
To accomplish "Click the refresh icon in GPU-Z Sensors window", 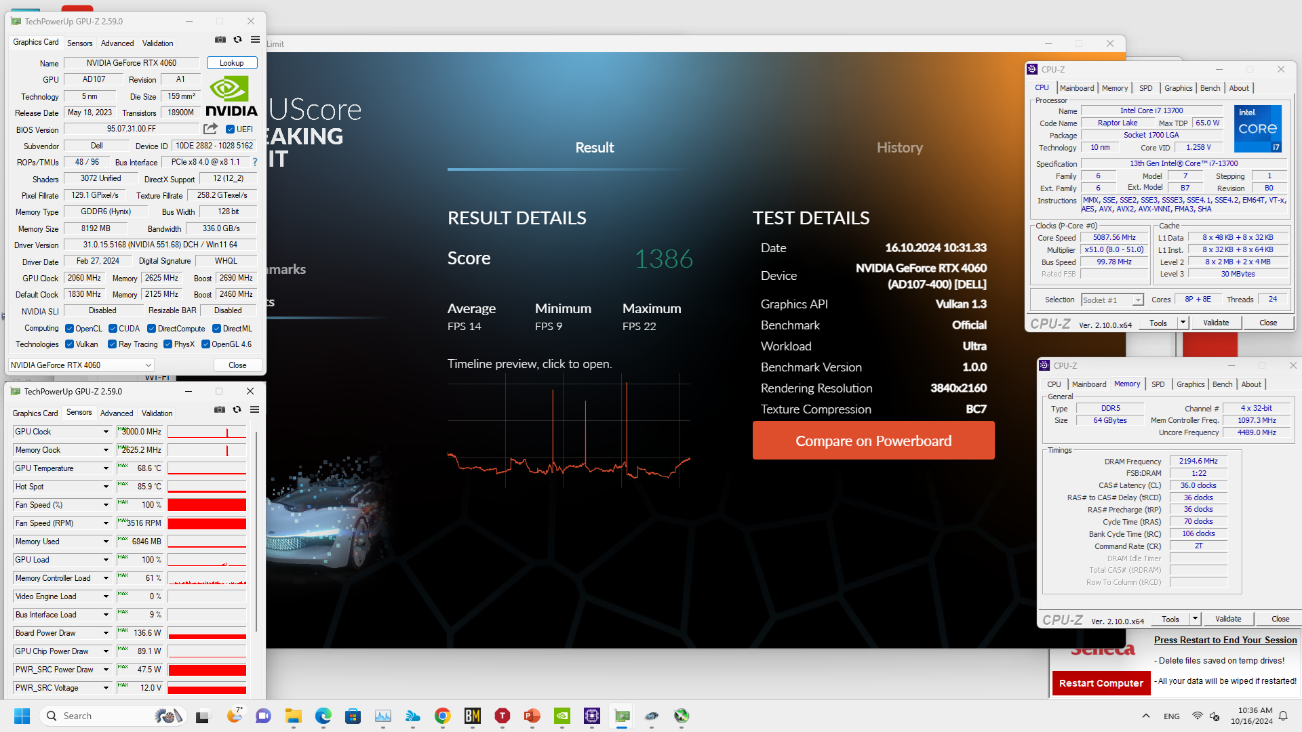I will (237, 410).
